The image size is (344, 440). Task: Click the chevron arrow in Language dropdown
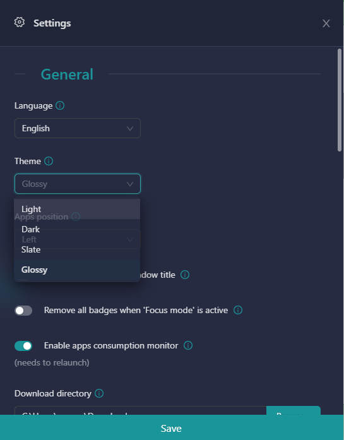click(x=130, y=129)
